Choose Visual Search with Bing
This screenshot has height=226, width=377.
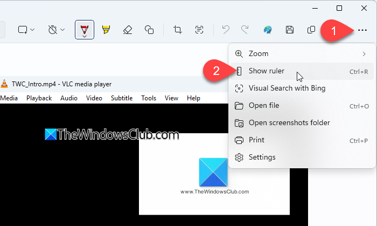tap(302, 88)
